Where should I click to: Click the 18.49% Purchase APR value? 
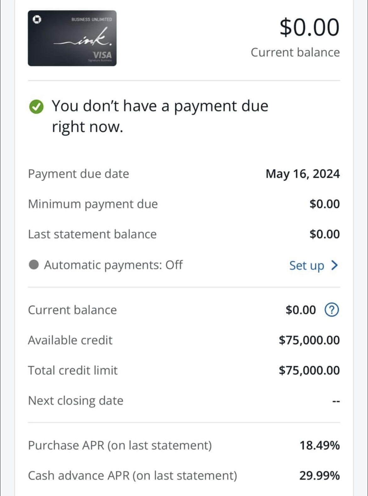coord(320,445)
